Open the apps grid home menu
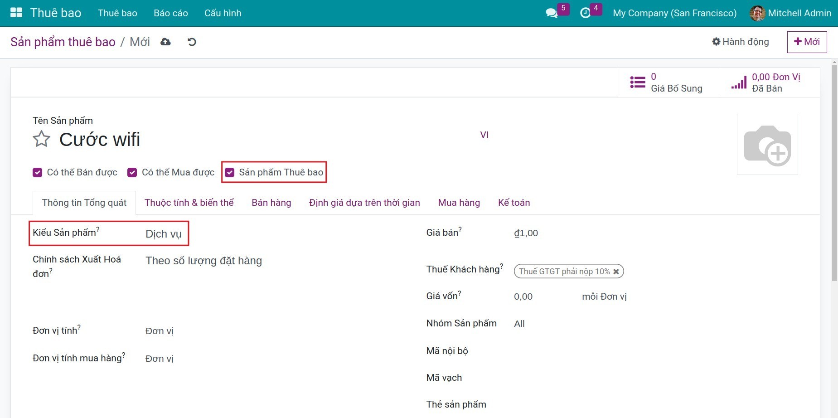This screenshot has width=838, height=418. click(16, 13)
